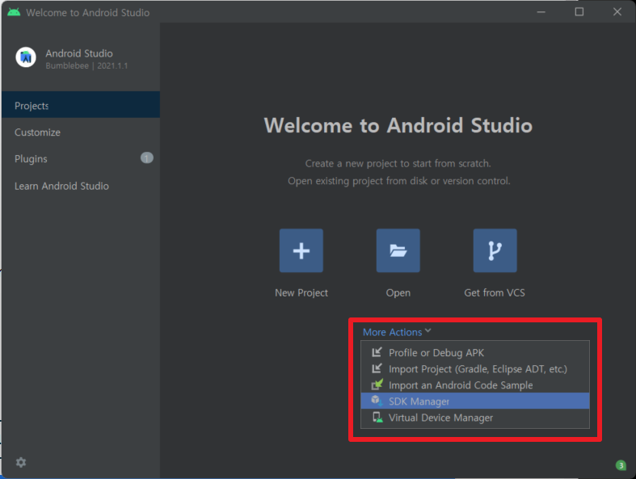Click the SDK Manager cube icon

[377, 401]
